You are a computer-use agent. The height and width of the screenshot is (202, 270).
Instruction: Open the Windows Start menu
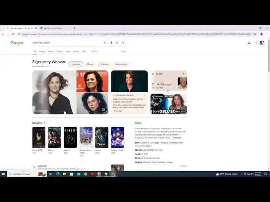[x=3, y=174]
